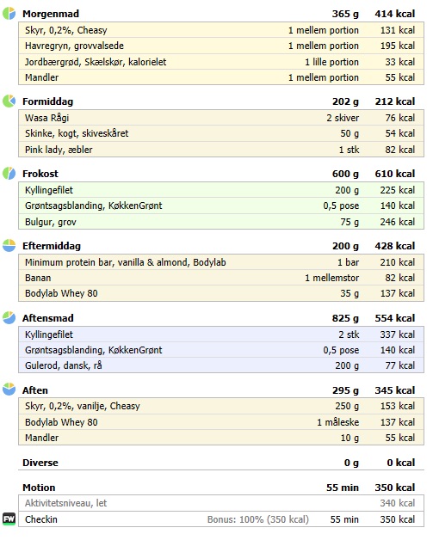
Task: Open the Skyr, 0,2%, vanilje, Cheasy entry
Action: tap(221, 406)
